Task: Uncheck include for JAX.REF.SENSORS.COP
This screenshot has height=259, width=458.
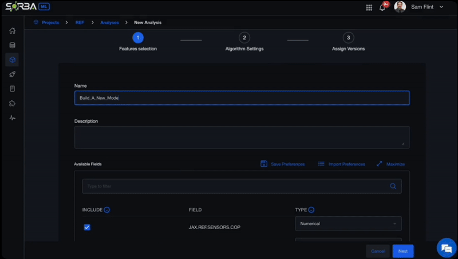Action: point(87,227)
